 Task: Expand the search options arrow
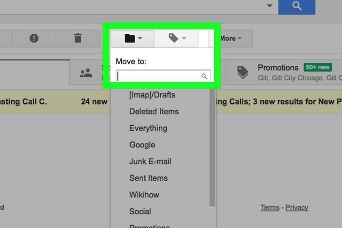[x=270, y=6]
